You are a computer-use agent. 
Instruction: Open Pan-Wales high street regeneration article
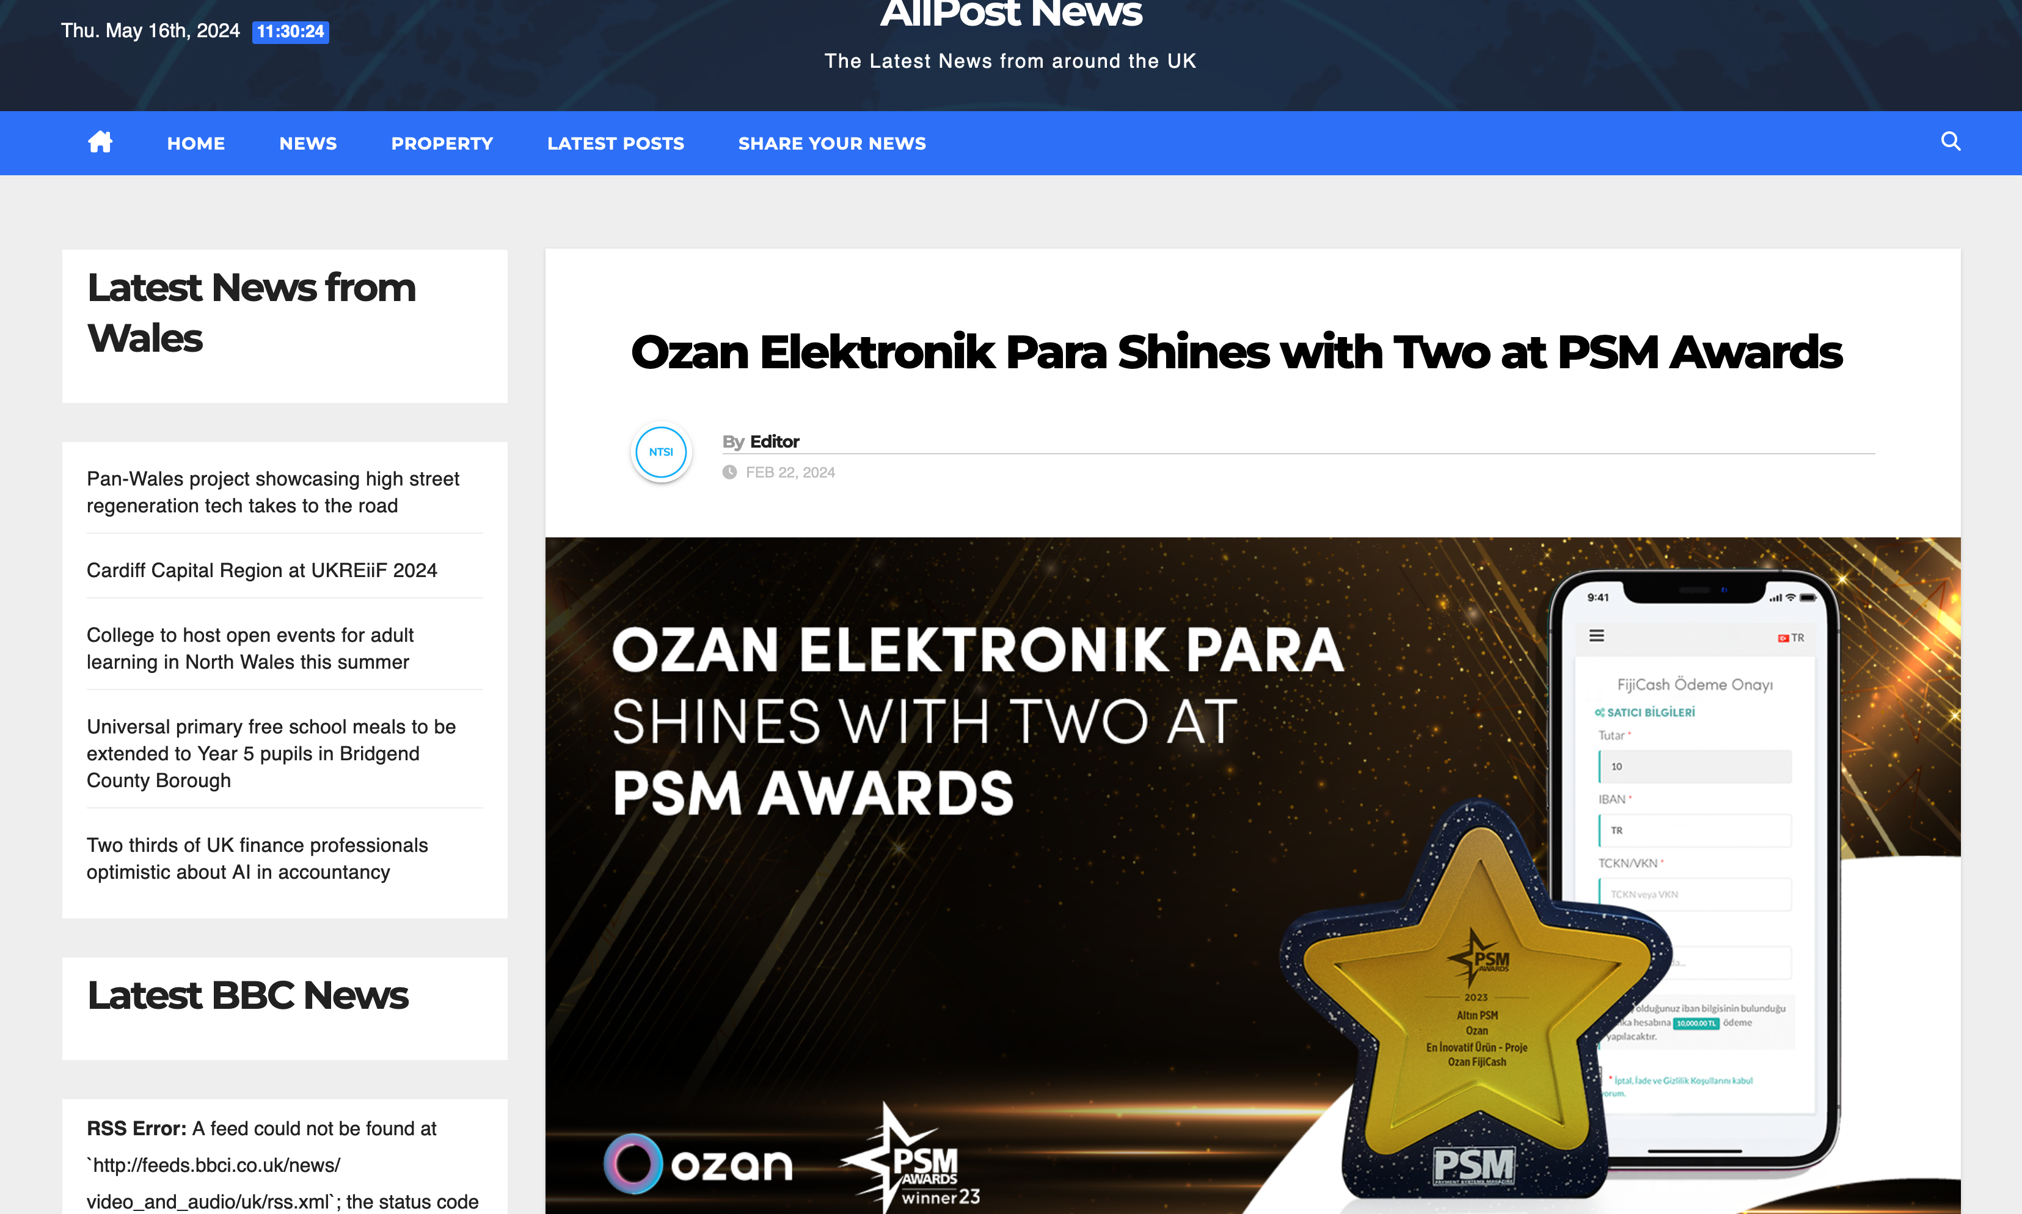272,492
